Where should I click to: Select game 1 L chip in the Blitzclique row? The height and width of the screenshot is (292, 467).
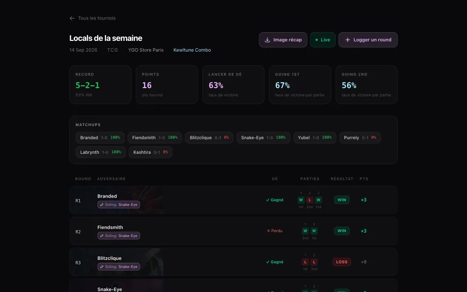pyautogui.click(x=305, y=262)
